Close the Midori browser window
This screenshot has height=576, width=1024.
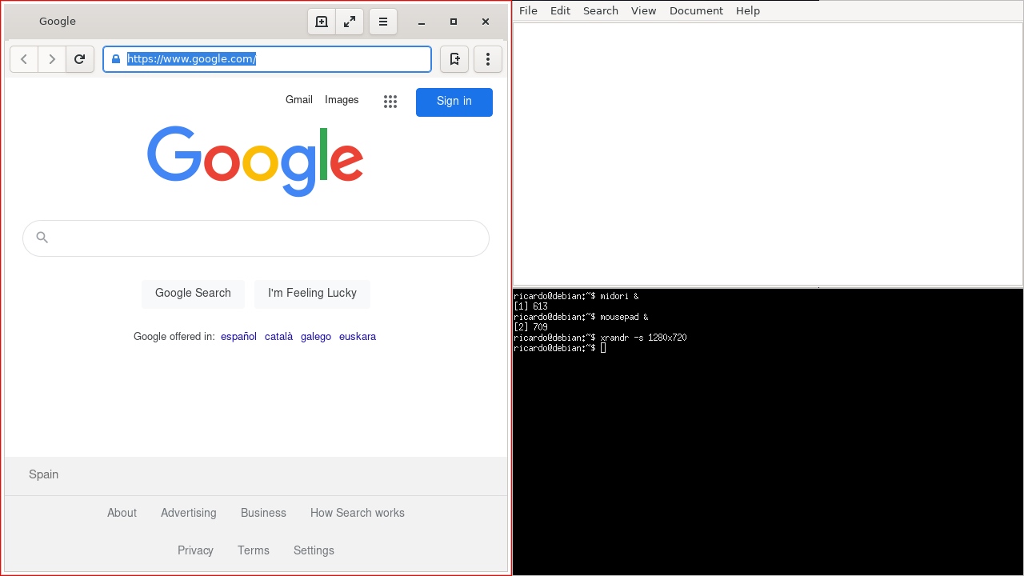pyautogui.click(x=486, y=22)
